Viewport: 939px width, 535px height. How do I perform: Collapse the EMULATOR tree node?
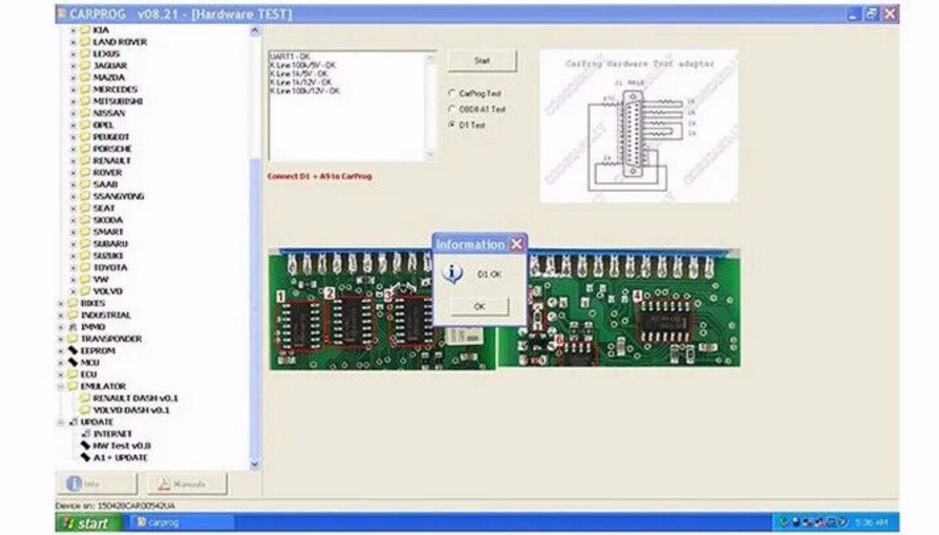(62, 387)
